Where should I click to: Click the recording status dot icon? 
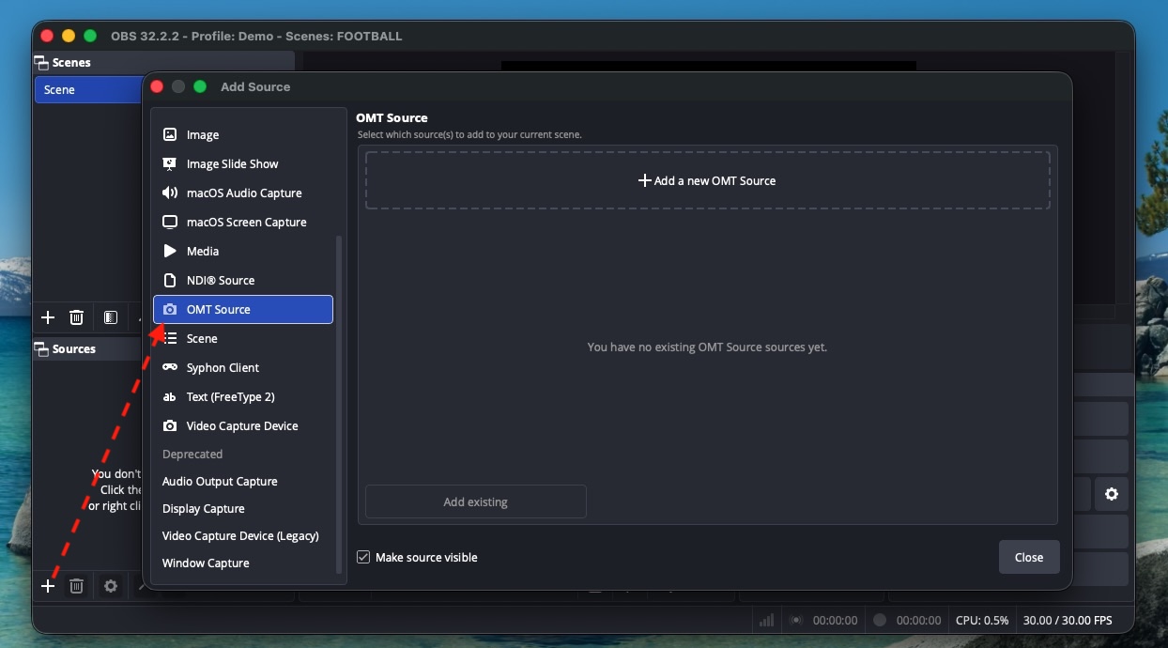(x=880, y=620)
